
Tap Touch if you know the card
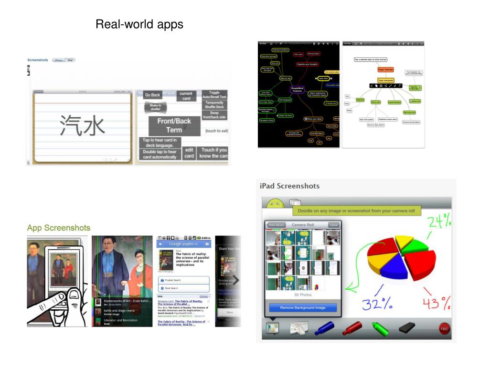[213, 153]
